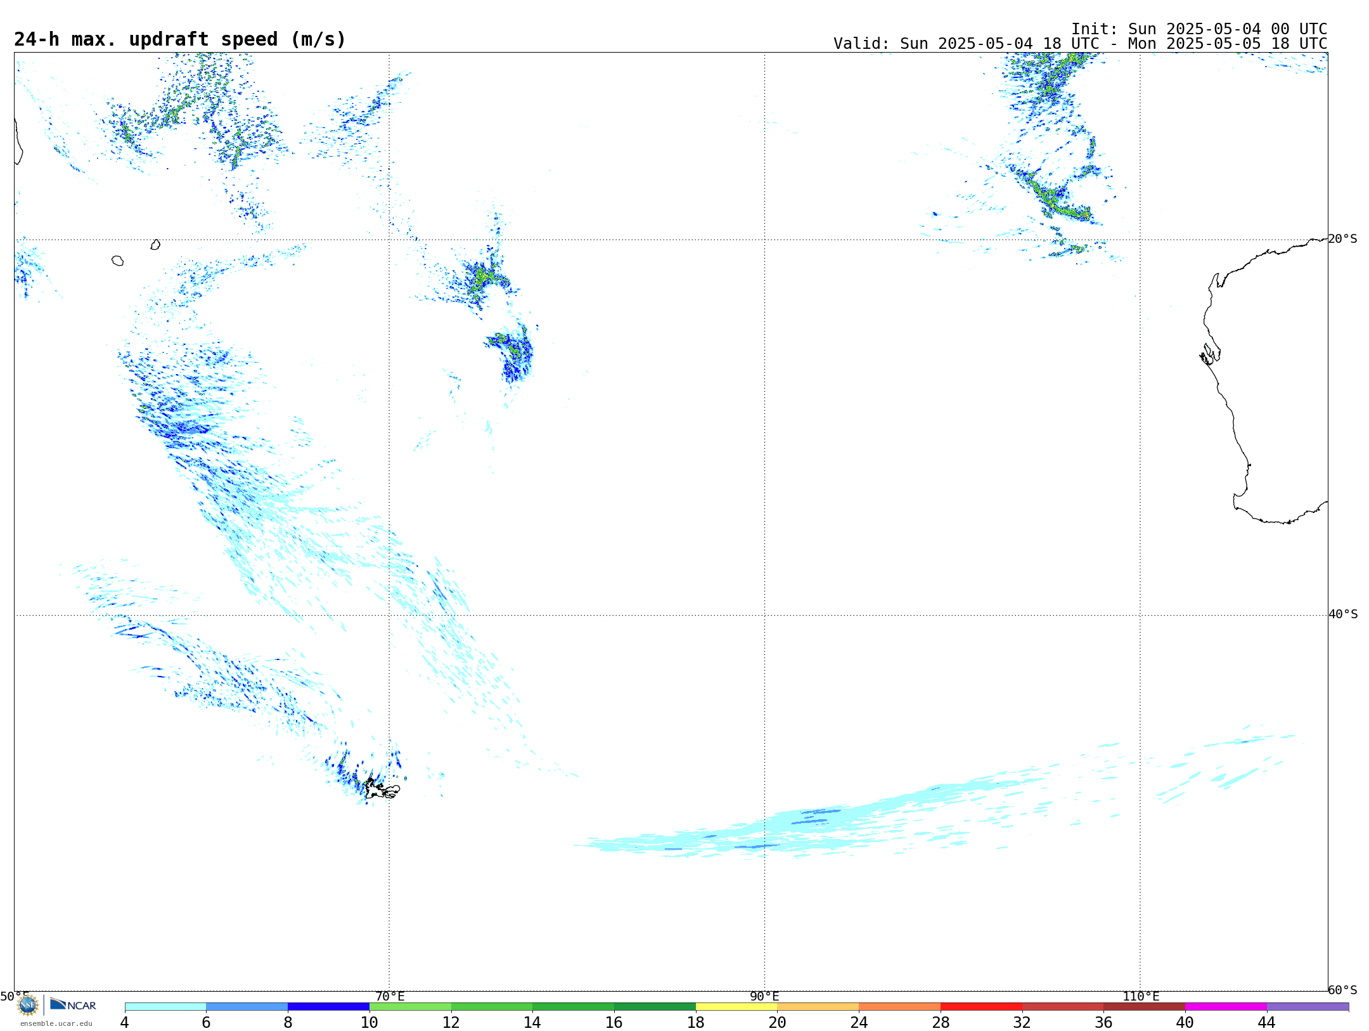This screenshot has width=1369, height=1031.
Task: Click the Mauritius island outline near 20°S
Action: click(155, 245)
